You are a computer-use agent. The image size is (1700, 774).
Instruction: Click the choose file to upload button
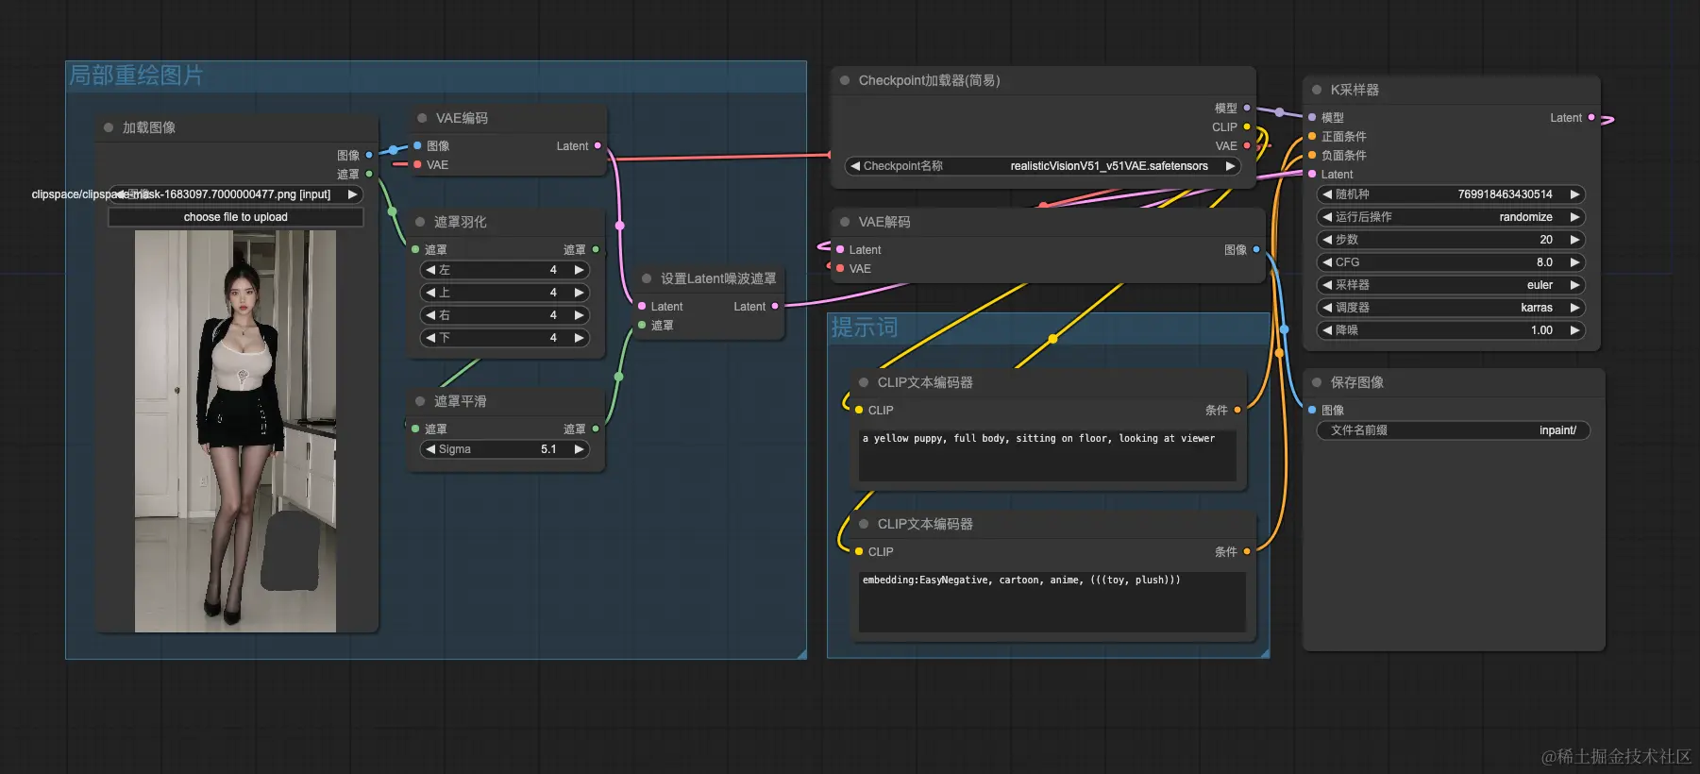coord(236,217)
